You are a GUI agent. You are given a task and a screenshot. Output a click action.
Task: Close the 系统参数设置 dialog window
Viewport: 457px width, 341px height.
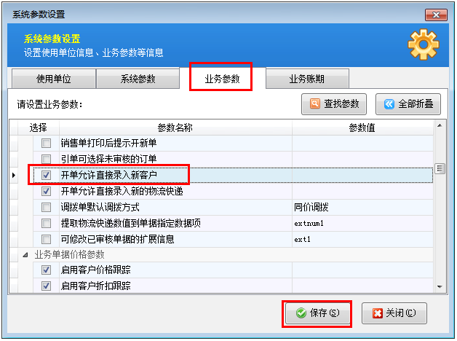click(x=434, y=12)
